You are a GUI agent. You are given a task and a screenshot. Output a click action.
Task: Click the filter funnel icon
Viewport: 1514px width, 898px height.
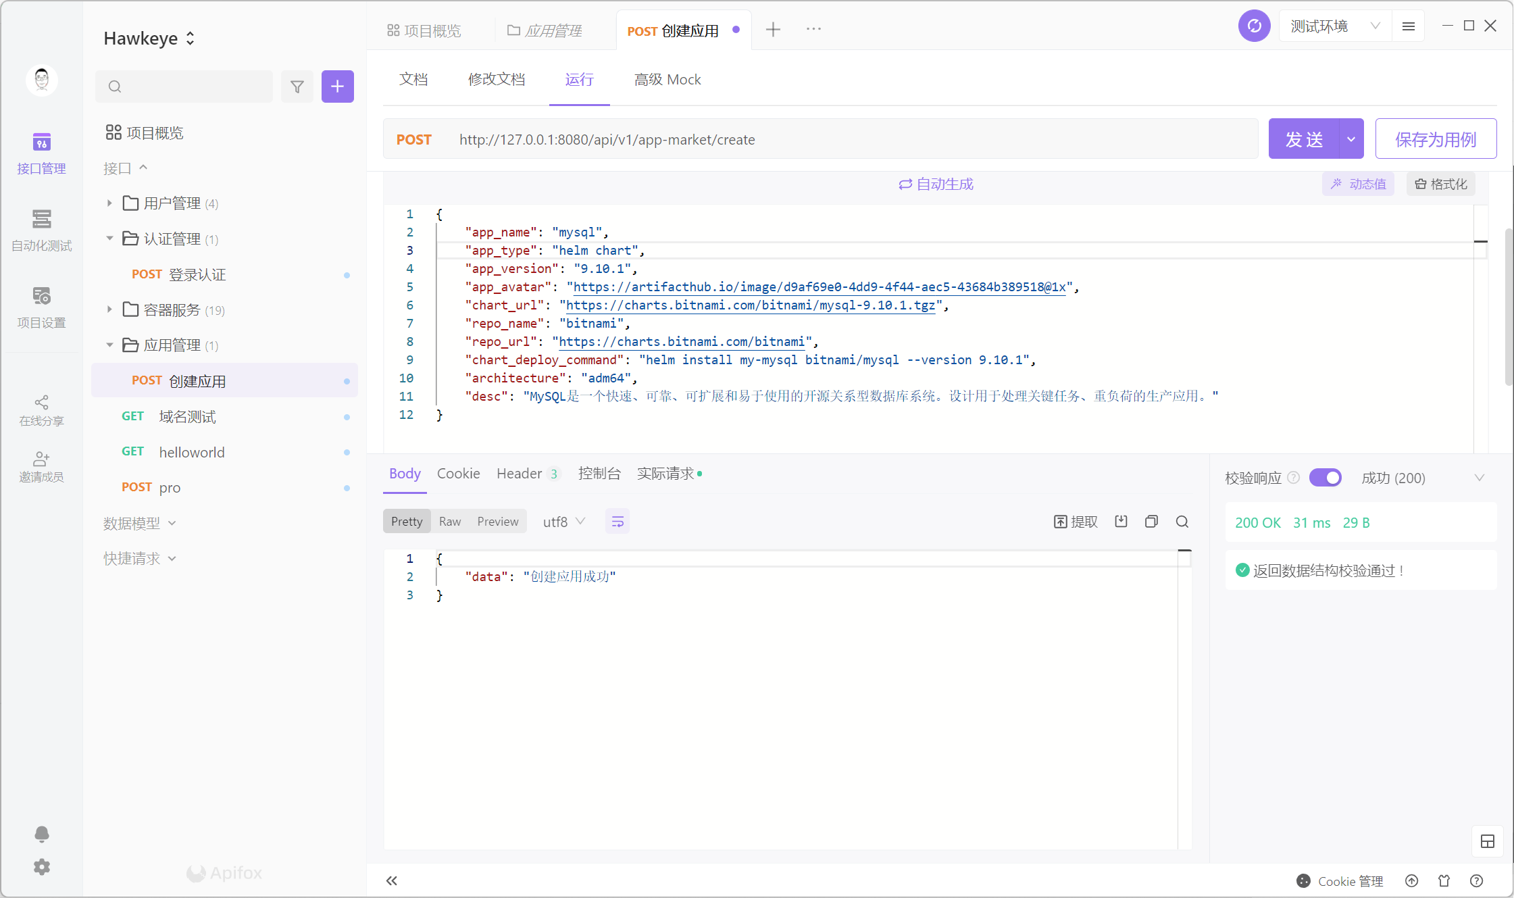coord(297,86)
